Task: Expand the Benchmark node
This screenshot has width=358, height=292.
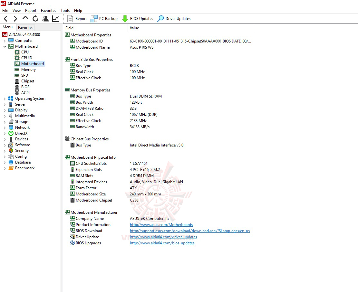Action: click(x=5, y=168)
